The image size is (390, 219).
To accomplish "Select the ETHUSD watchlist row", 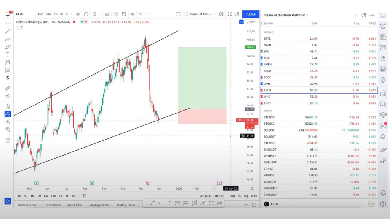I will pos(319,143).
